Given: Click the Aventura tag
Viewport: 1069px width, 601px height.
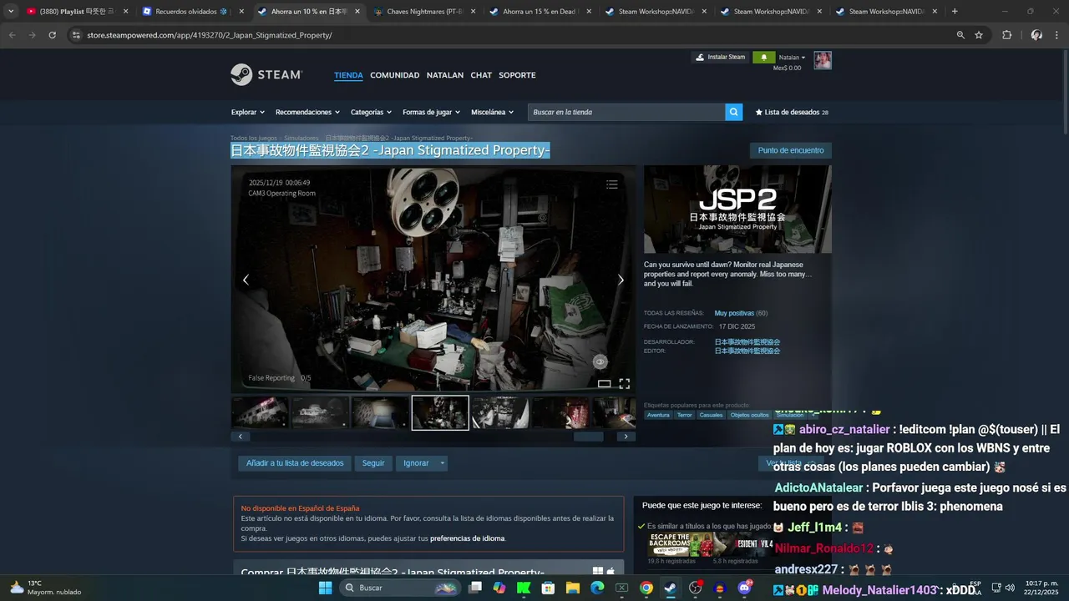Looking at the screenshot, I should tap(658, 415).
